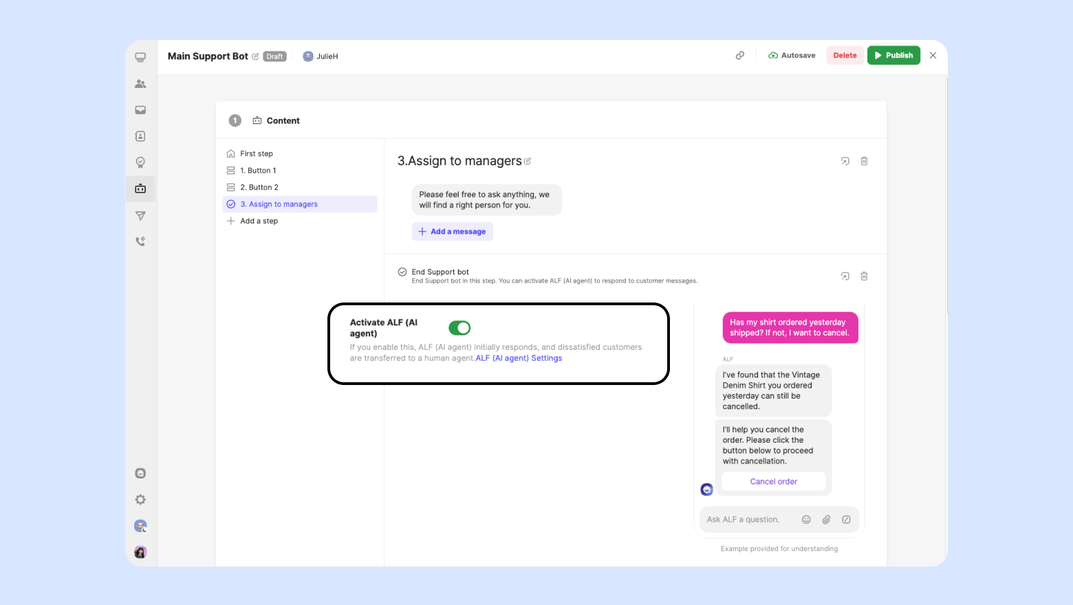1073x605 pixels.
Task: Select the 1. Button 1 step
Action: click(x=258, y=170)
